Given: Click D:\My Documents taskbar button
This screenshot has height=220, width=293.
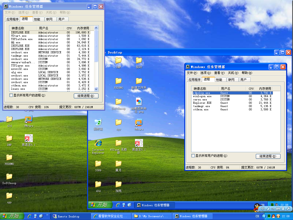Looking at the screenshot, I should [151, 216].
